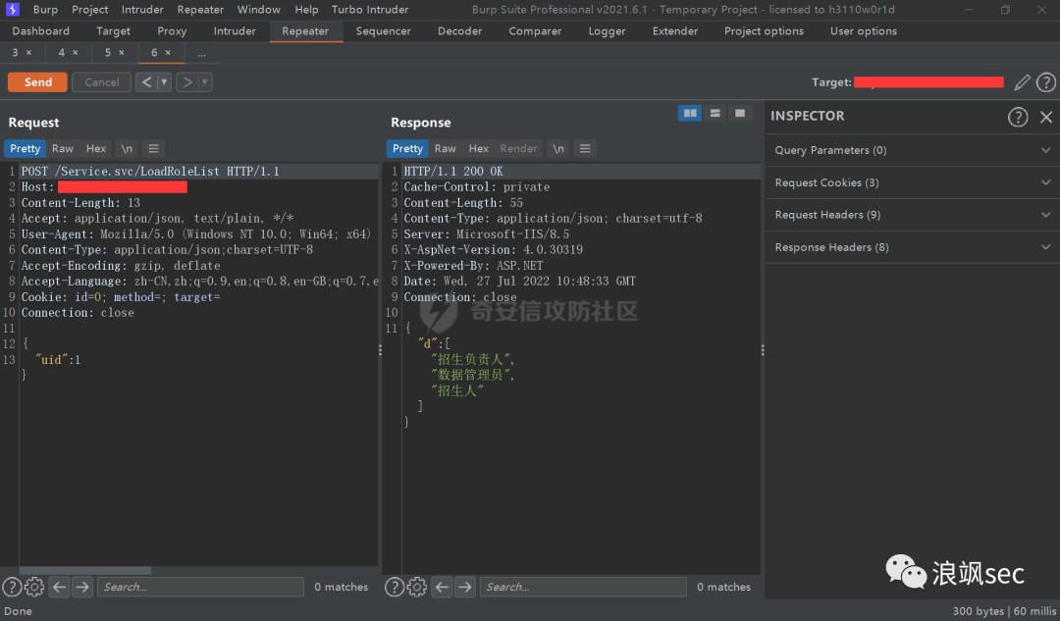Screen dimensions: 1060x621
Task: Click the Request search input field
Action: point(200,587)
